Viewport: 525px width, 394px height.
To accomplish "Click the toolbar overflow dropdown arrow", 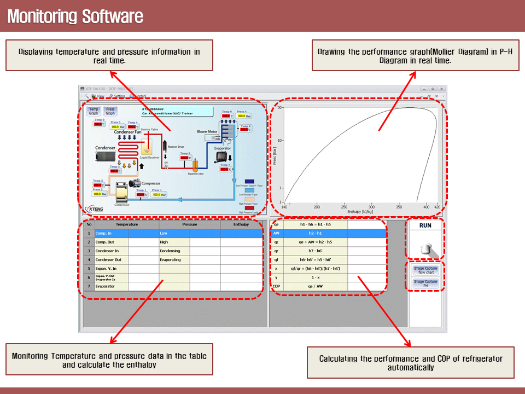I will pos(444,96).
